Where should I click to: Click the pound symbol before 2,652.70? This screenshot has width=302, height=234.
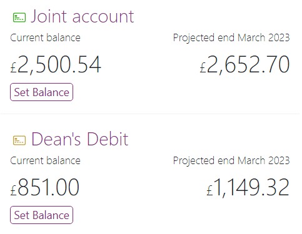[x=203, y=67]
